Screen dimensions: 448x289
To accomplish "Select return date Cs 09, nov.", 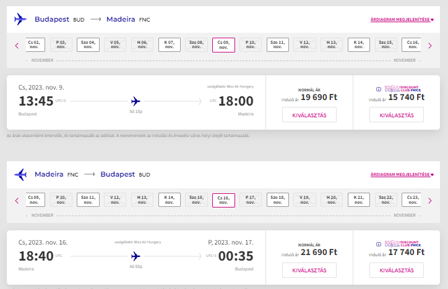I will (x=35, y=200).
